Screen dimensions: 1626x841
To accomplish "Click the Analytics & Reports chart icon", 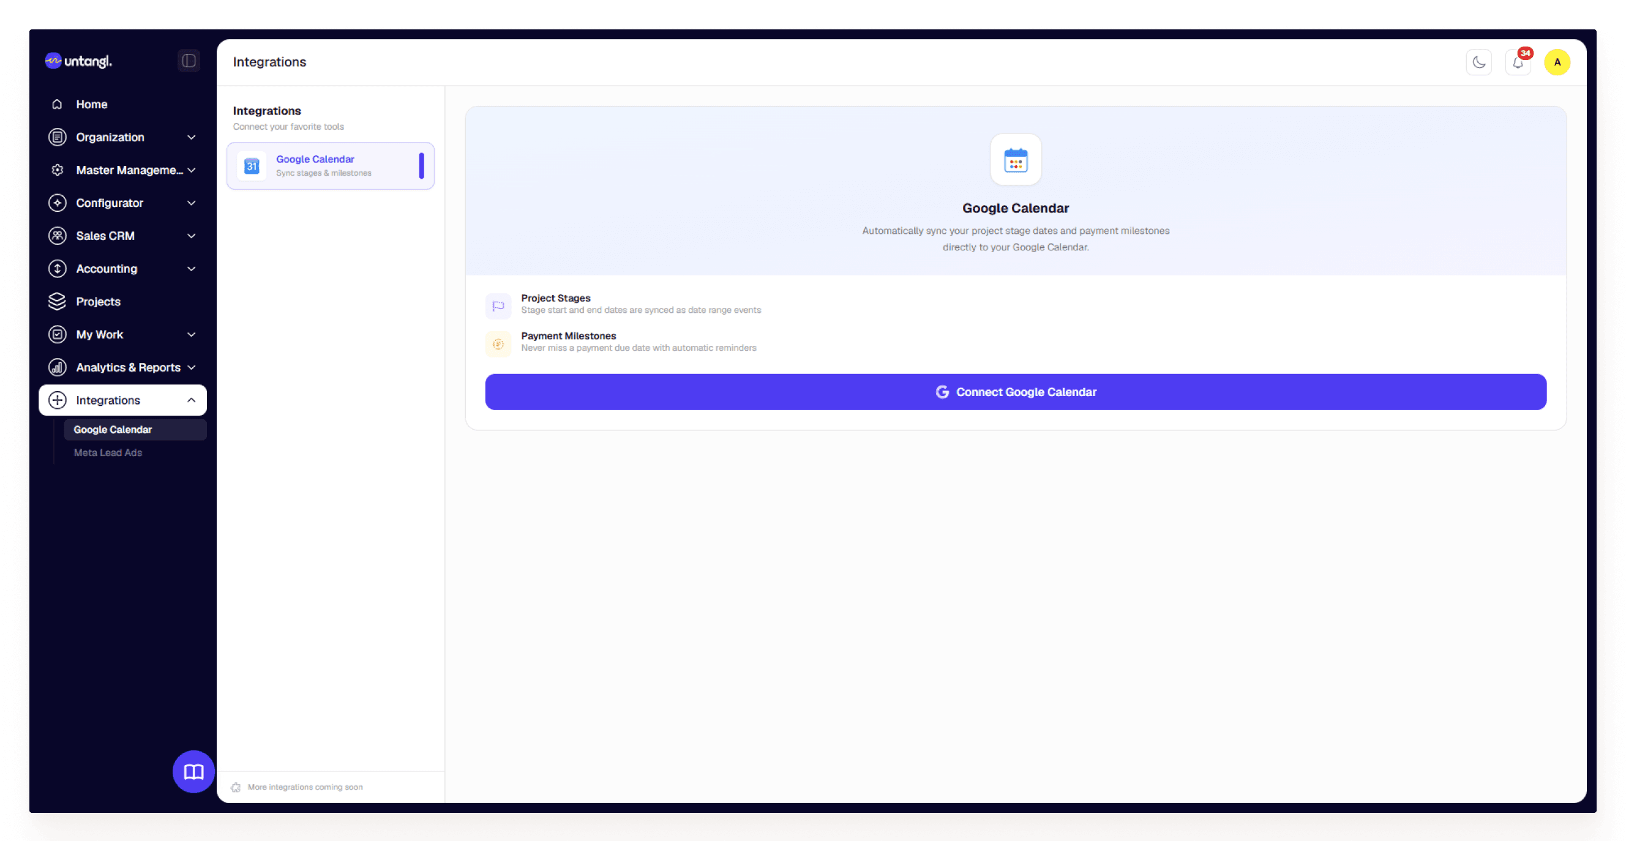I will (58, 367).
